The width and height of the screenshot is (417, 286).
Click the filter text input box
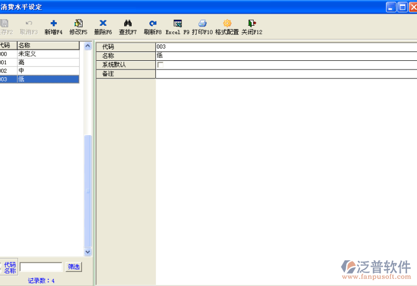point(41,267)
